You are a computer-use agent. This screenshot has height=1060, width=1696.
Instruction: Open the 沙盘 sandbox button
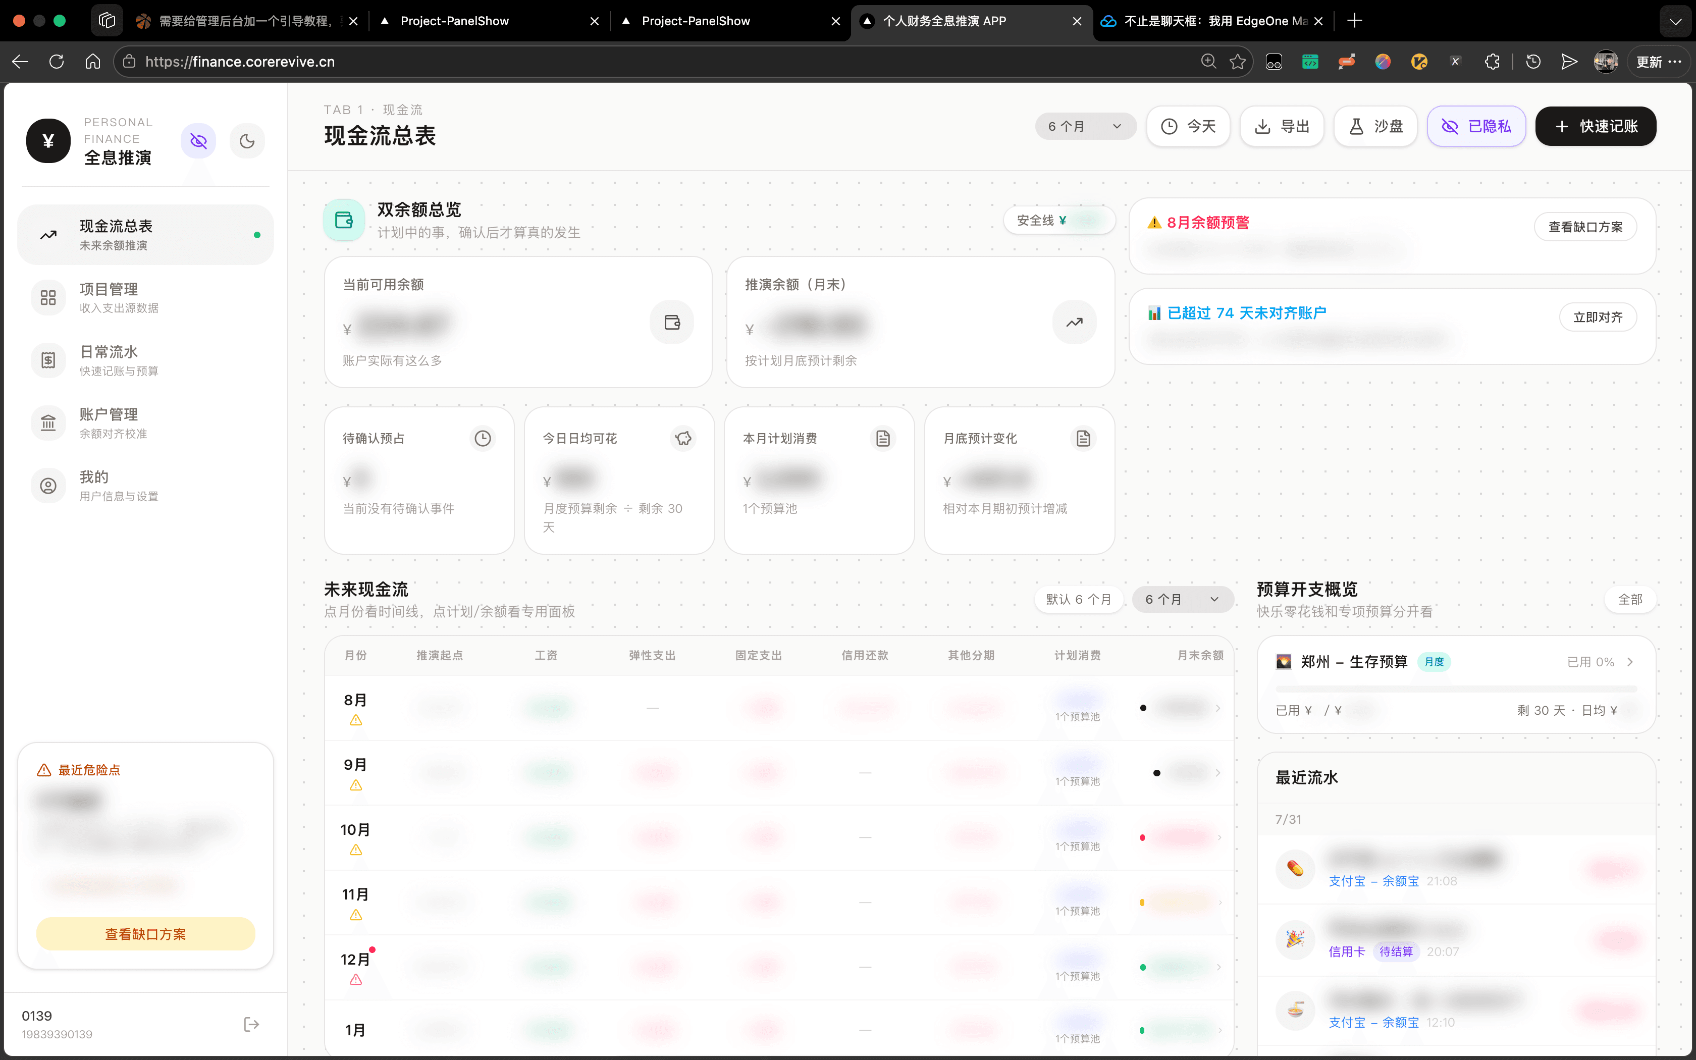coord(1375,126)
